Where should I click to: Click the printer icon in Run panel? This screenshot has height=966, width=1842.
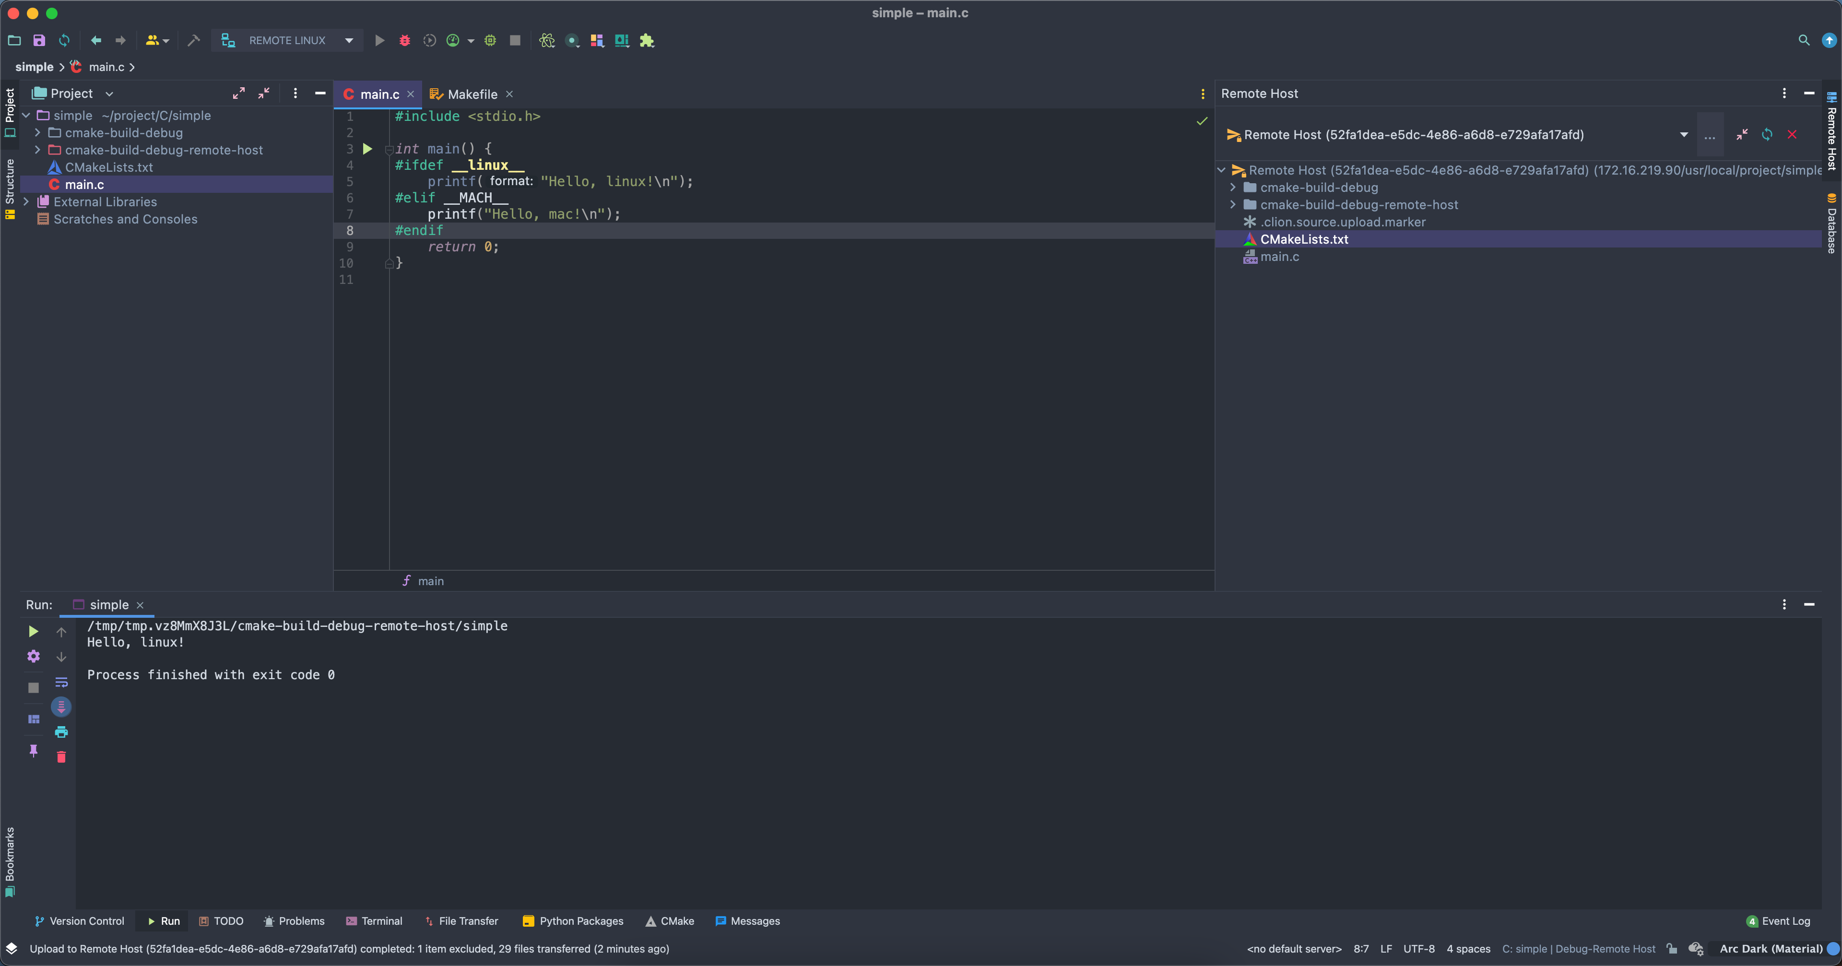61,731
